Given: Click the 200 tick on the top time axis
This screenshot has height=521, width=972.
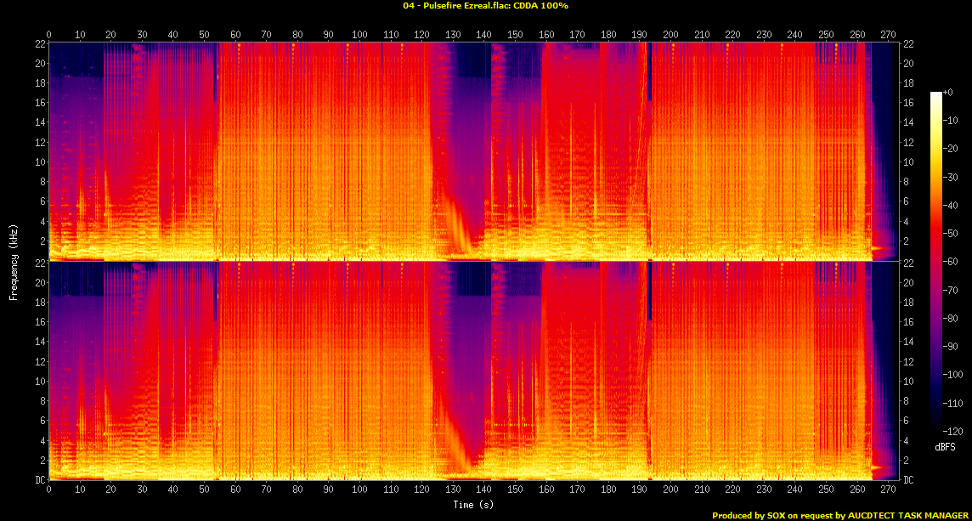Looking at the screenshot, I should 670,35.
